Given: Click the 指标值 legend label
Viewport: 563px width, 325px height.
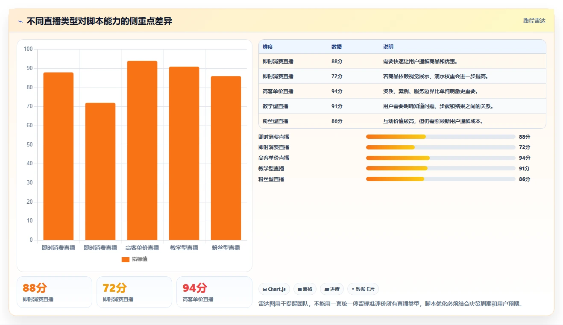Looking at the screenshot, I should tap(140, 259).
